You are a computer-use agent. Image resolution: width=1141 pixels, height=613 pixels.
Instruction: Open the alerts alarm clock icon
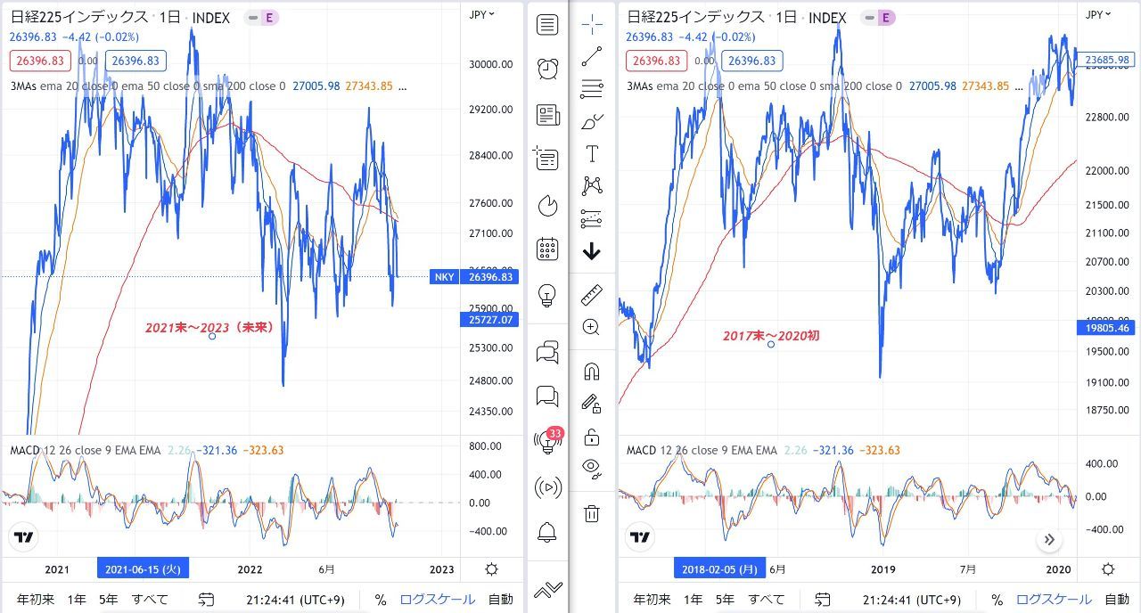click(x=547, y=69)
